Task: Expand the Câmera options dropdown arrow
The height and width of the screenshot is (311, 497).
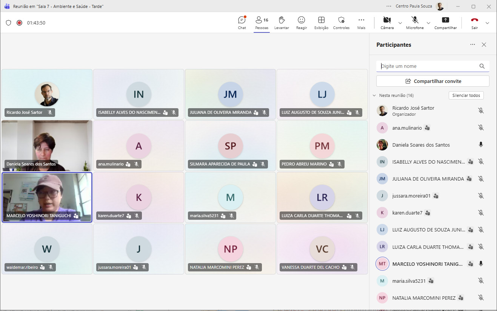Action: pos(400,23)
